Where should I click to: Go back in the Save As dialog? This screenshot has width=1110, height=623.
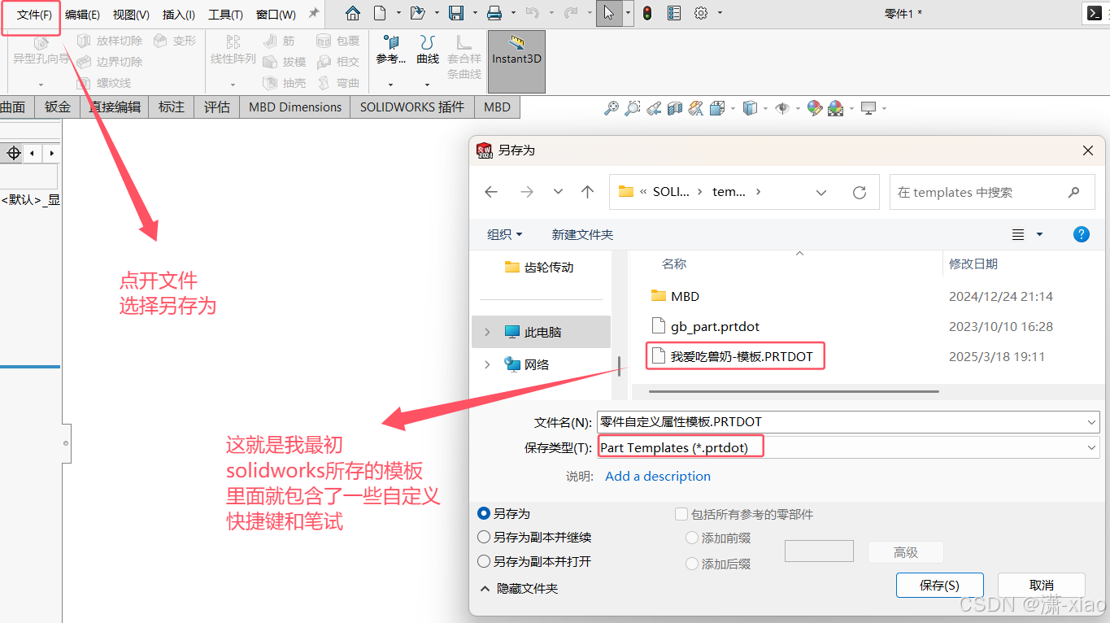490,192
